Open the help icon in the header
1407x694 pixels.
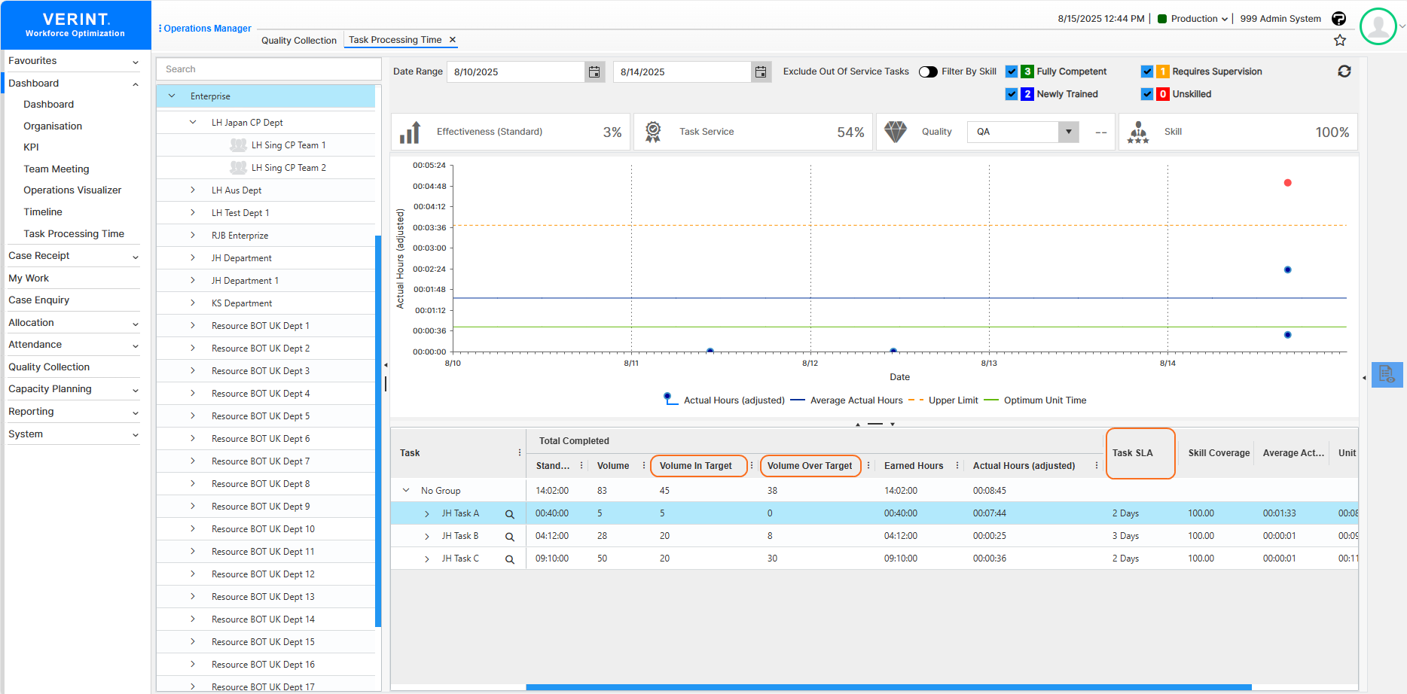1340,18
